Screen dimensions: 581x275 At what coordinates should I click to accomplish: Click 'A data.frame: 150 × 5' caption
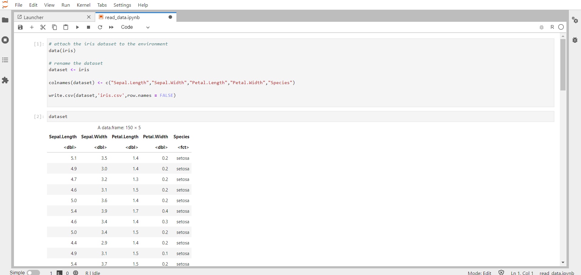point(119,128)
